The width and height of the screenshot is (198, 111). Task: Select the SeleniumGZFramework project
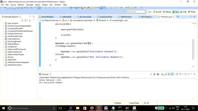(x=17, y=49)
